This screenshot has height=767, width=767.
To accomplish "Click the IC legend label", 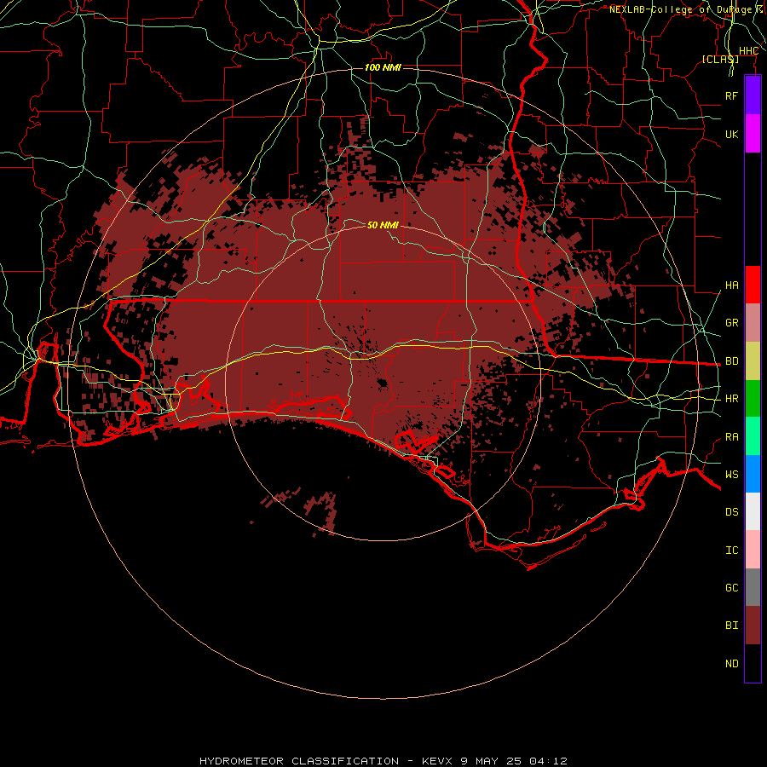I will pyautogui.click(x=731, y=551).
